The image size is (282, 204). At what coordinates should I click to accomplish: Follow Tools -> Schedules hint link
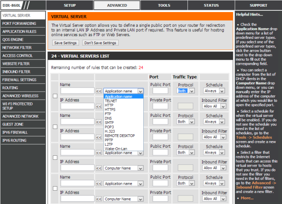coord(254,137)
